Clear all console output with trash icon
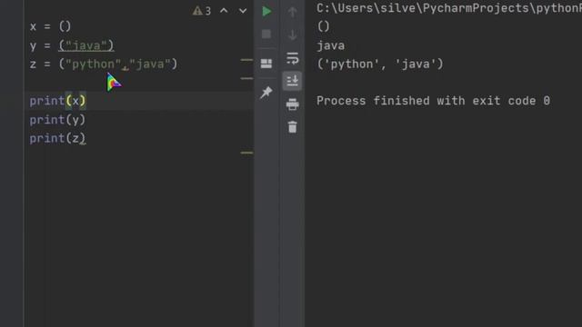Image resolution: width=582 pixels, height=327 pixels. coord(293,127)
